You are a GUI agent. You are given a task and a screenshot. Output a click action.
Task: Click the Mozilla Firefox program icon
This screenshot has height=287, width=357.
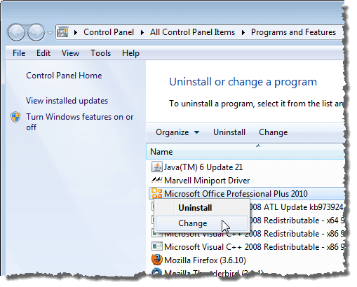156,260
